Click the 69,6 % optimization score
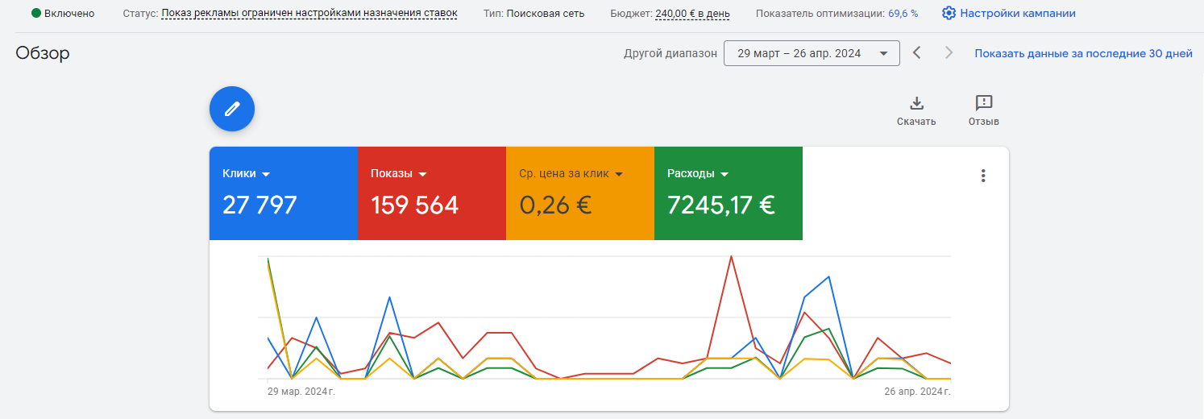1204x419 pixels. click(x=903, y=14)
